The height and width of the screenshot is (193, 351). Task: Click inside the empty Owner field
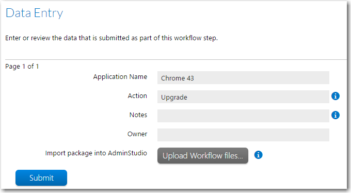[x=243, y=135]
